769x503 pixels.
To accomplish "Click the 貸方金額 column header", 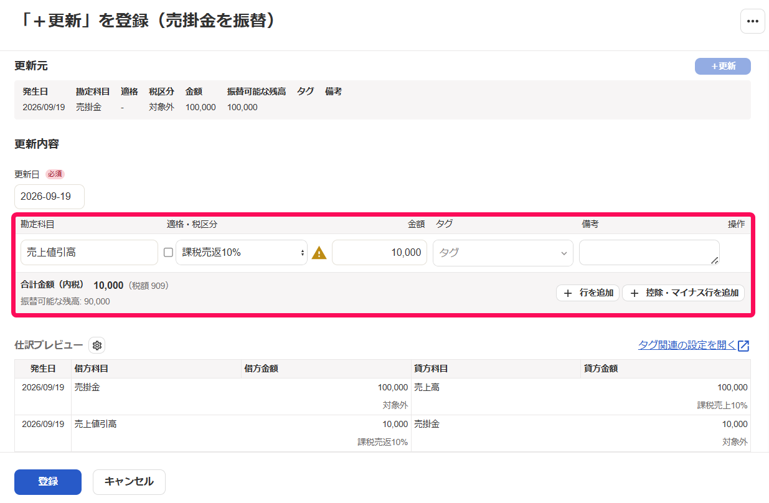I will [601, 369].
